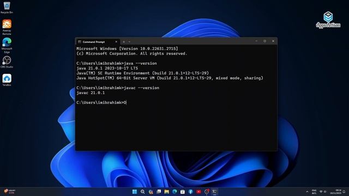This screenshot has width=349, height=196.
Task: Click the 'javac 21.0.1' output line
Action: tap(91, 93)
